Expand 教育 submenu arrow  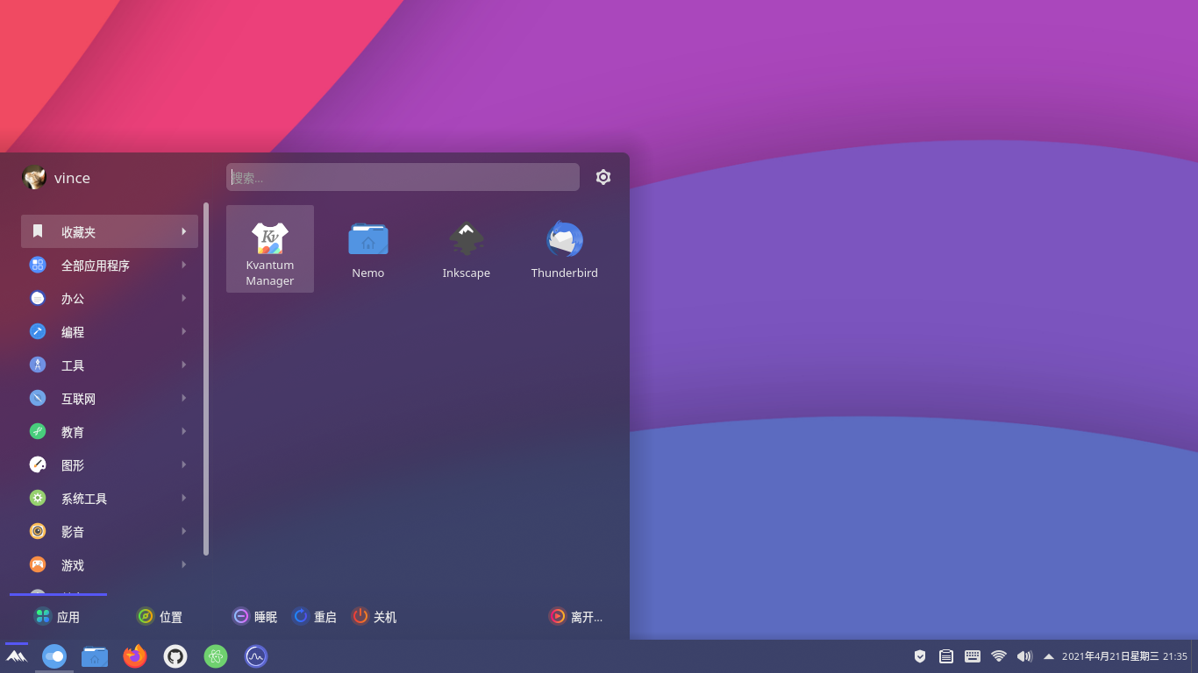tap(184, 431)
